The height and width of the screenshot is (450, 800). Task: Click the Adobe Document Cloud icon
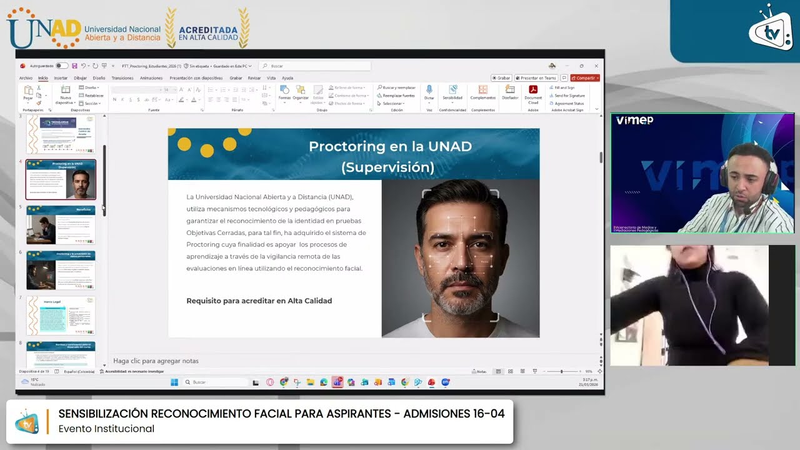pyautogui.click(x=533, y=90)
